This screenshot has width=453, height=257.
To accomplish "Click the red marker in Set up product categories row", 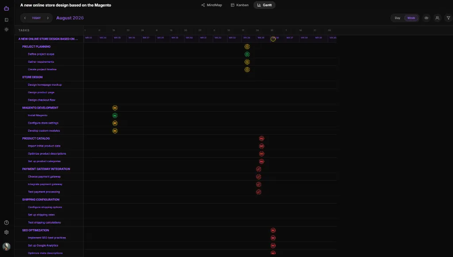I will tap(261, 161).
